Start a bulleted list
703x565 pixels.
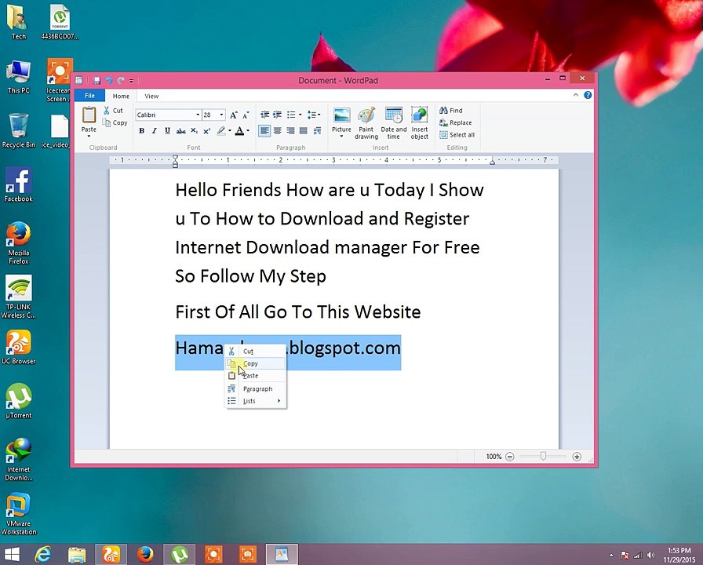(x=291, y=115)
